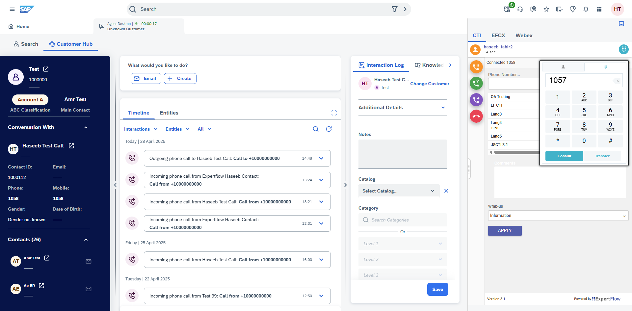This screenshot has height=311, width=632.
Task: Expand timeline to full screen
Action: (x=334, y=113)
